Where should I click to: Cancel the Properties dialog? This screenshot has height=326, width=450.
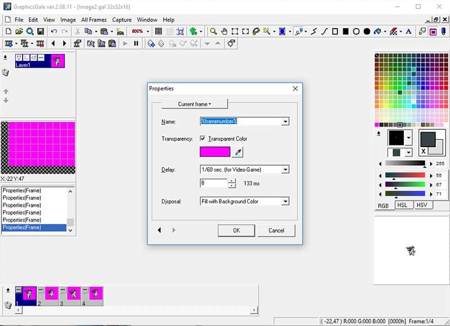276,230
